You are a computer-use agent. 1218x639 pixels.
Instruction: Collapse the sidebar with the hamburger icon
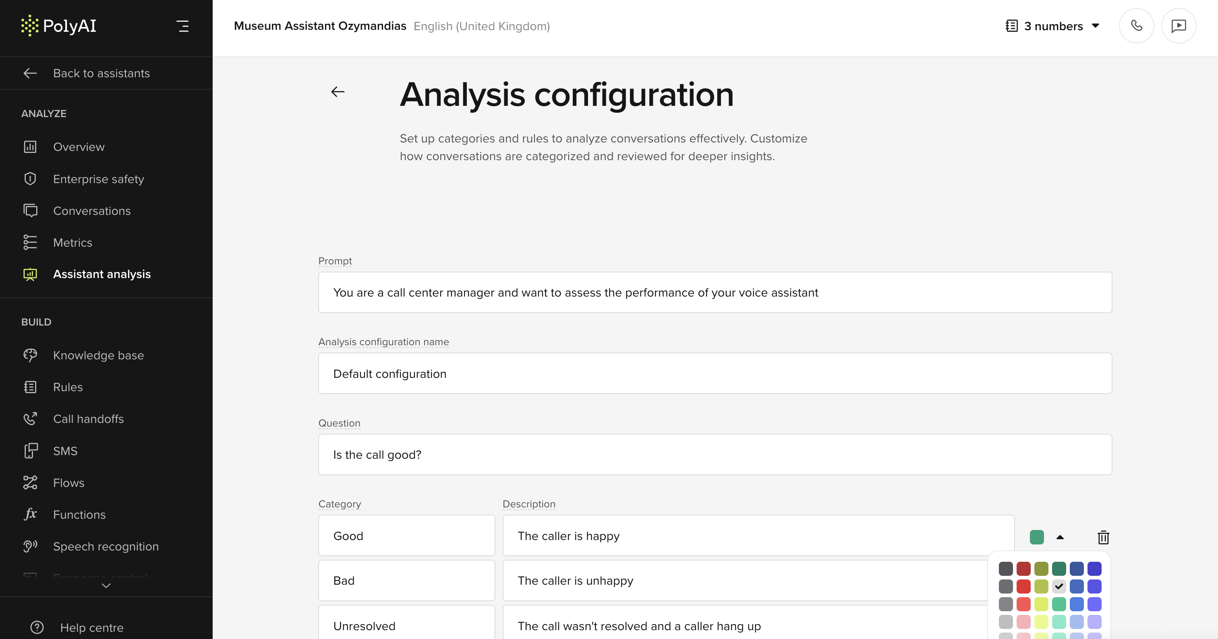tap(183, 26)
